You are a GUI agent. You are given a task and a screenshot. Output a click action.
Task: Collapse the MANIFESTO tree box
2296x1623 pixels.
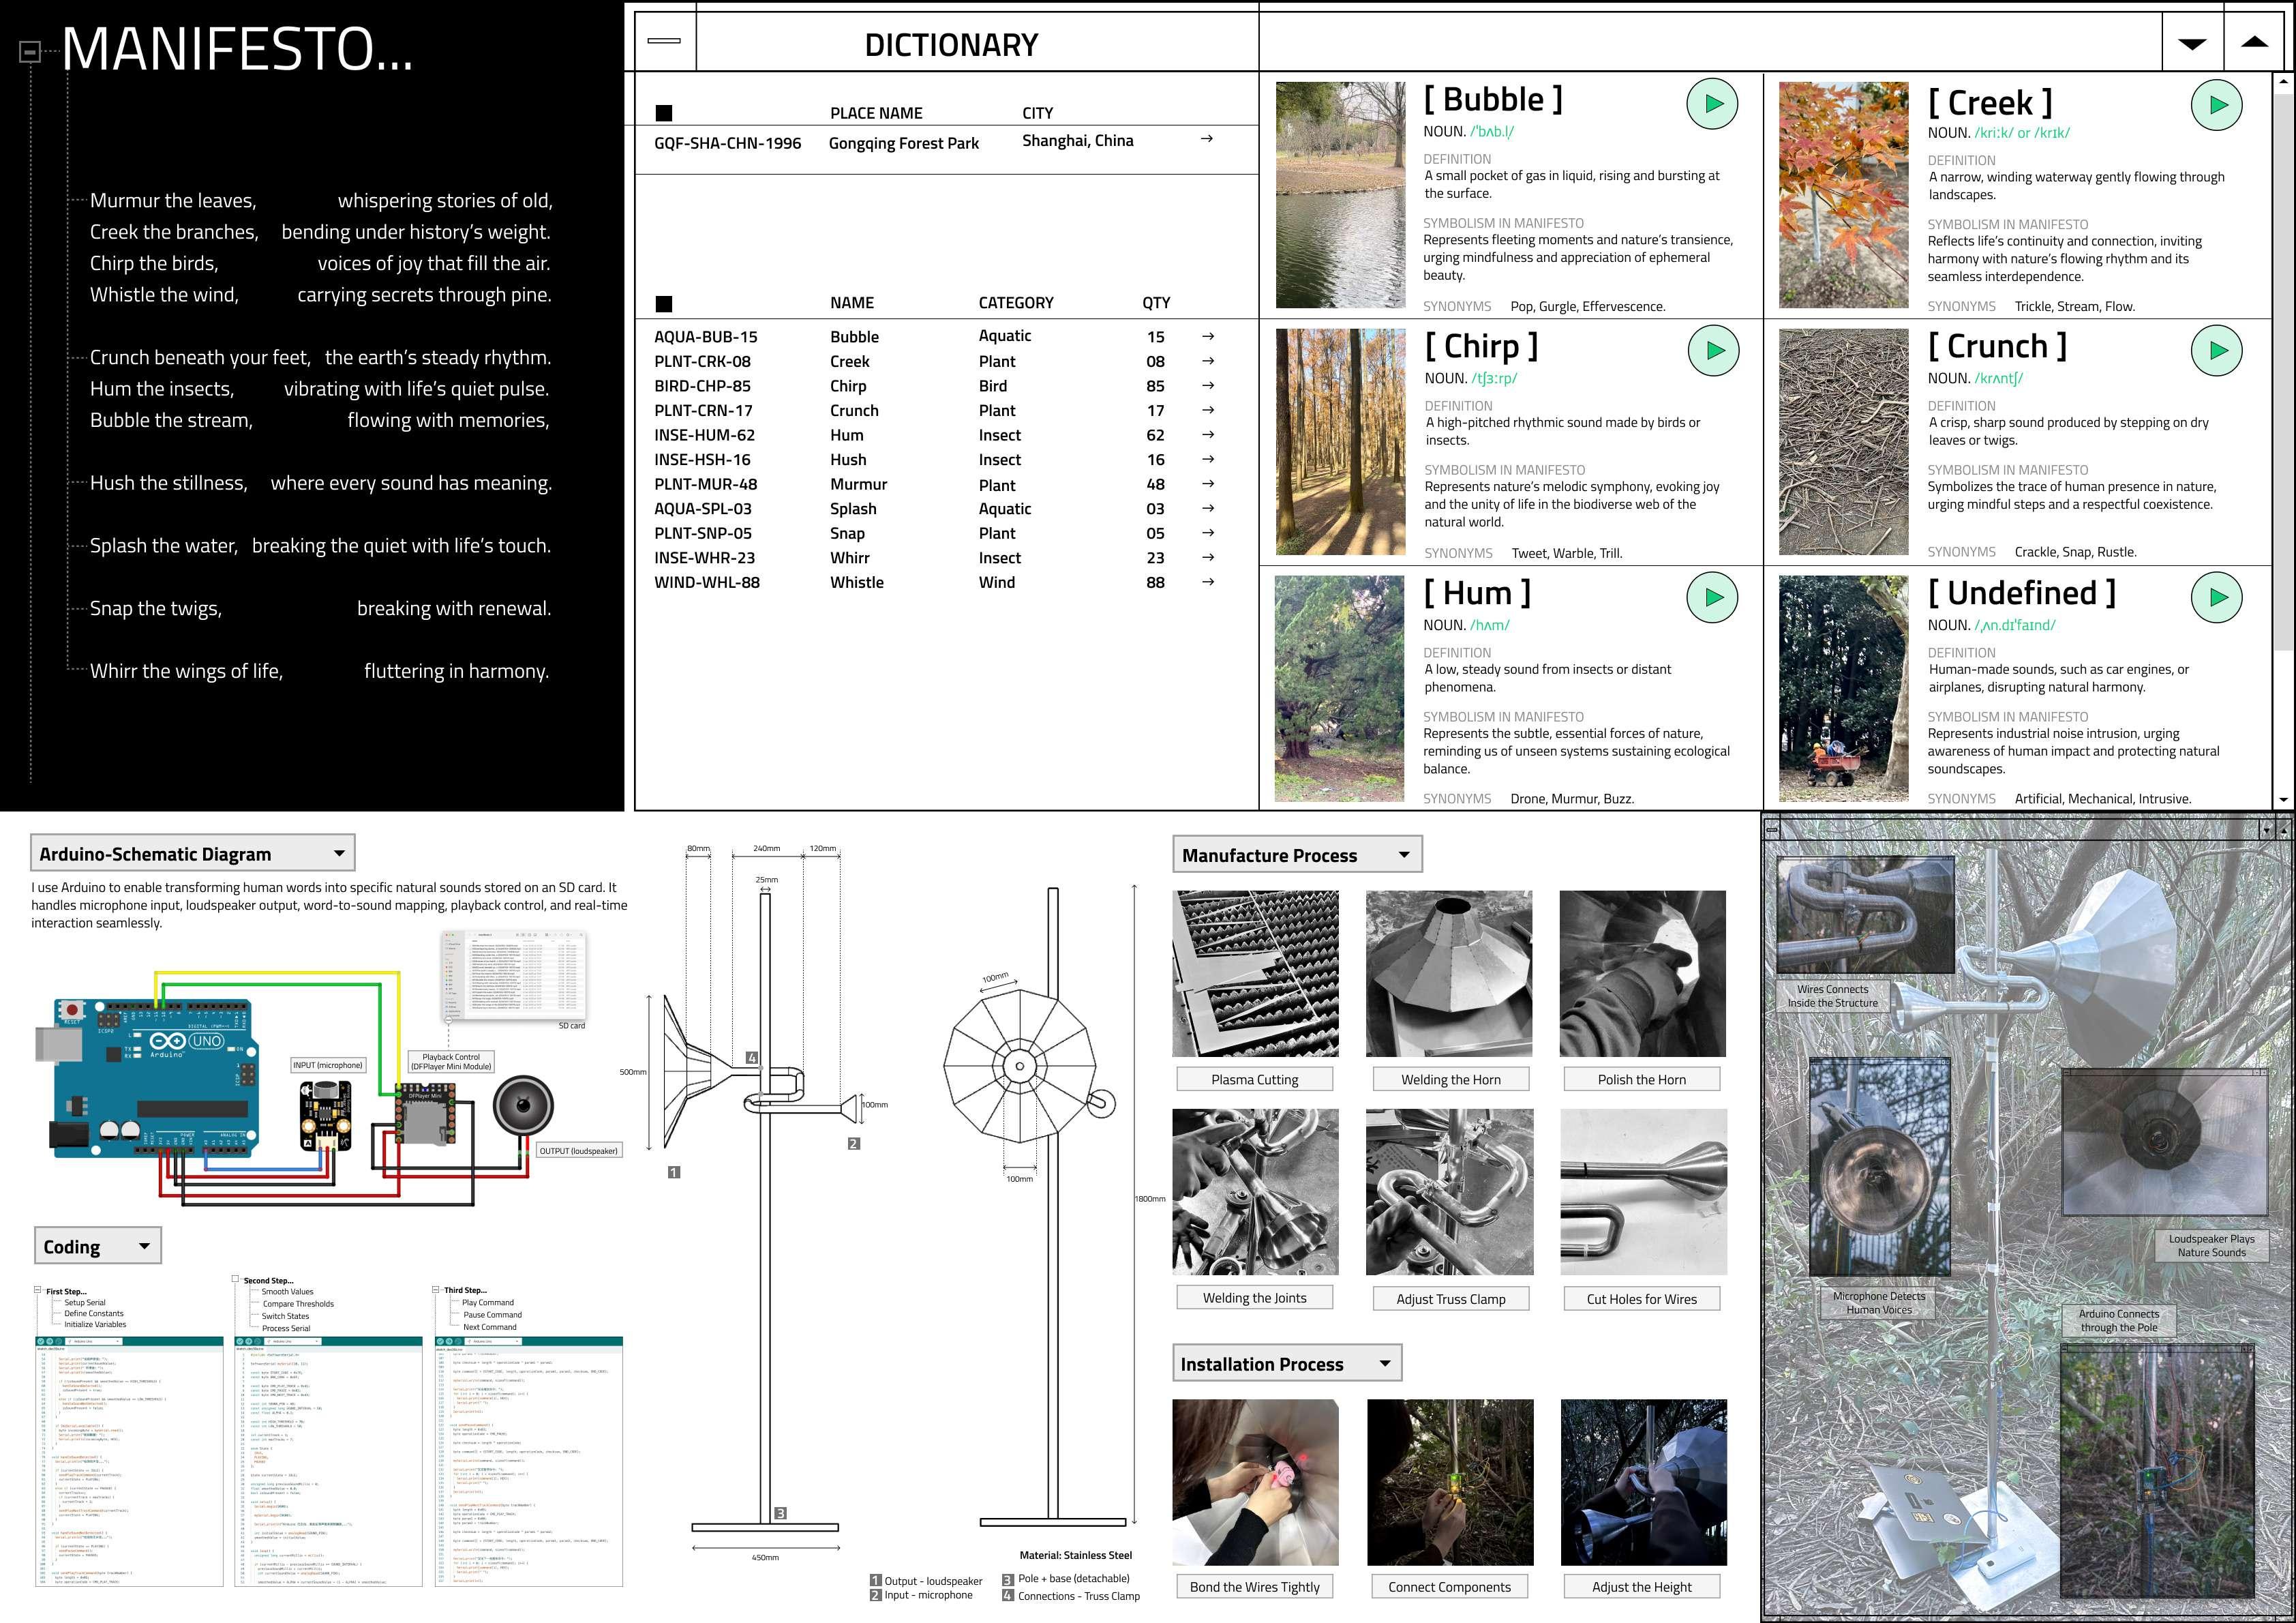pos(30,51)
